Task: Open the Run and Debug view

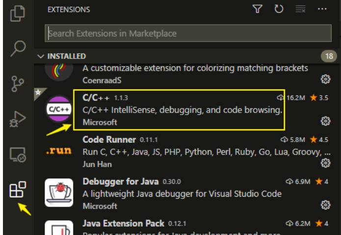Action: (18, 119)
